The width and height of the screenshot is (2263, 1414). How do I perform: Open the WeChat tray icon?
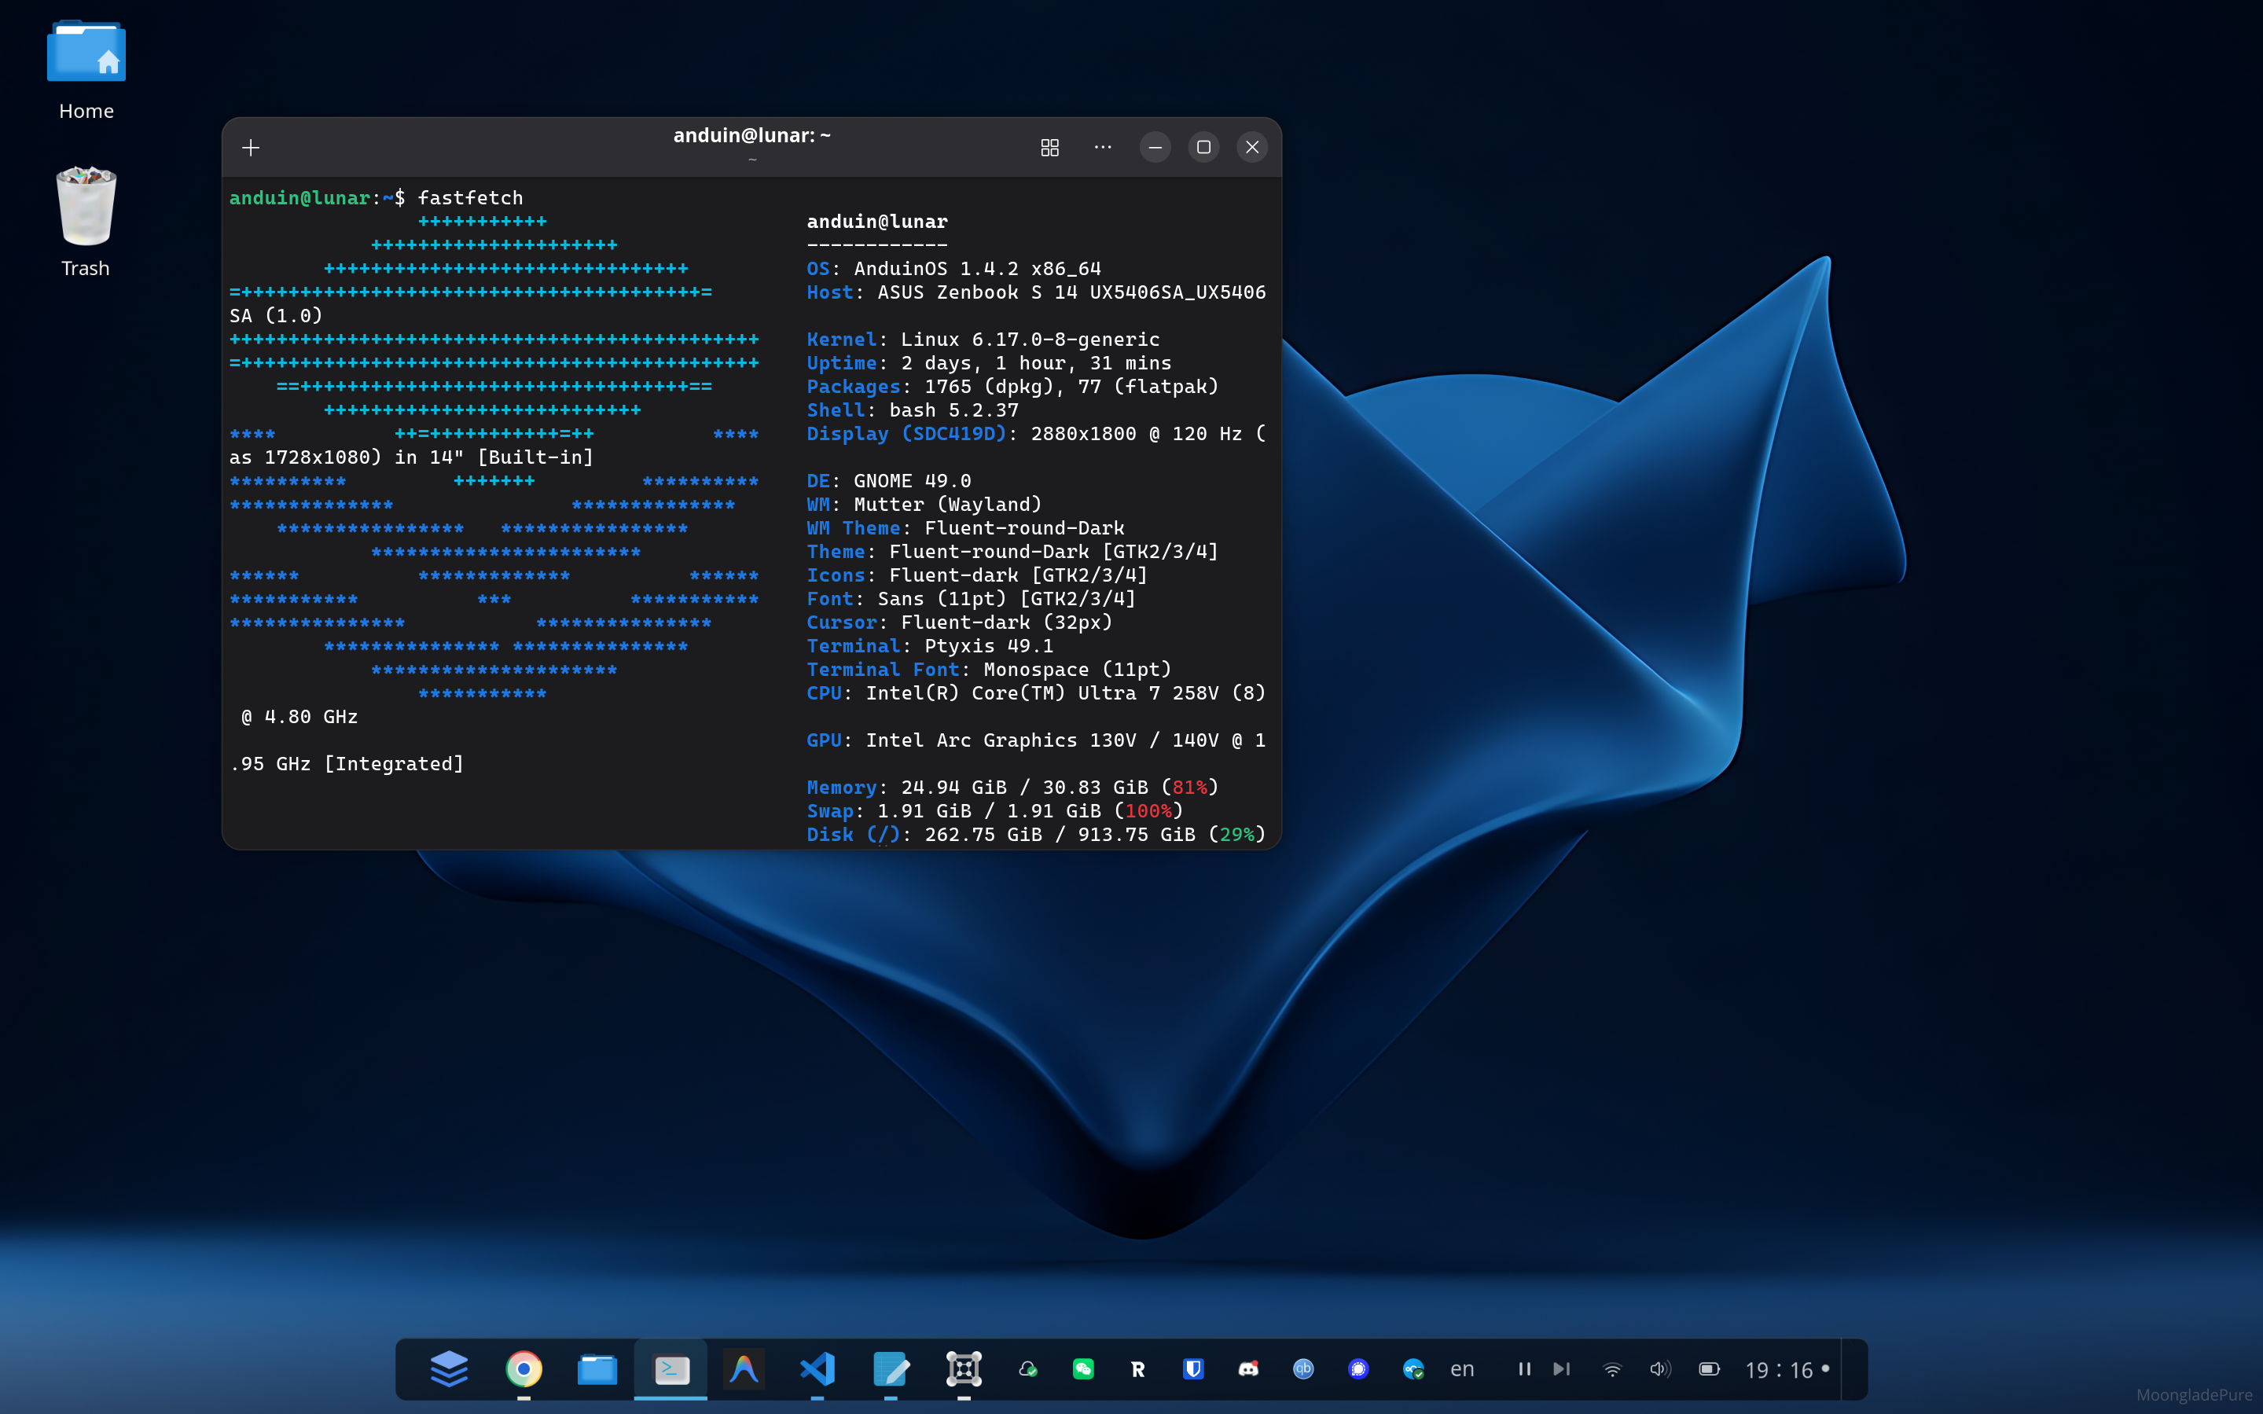pyautogui.click(x=1083, y=1369)
